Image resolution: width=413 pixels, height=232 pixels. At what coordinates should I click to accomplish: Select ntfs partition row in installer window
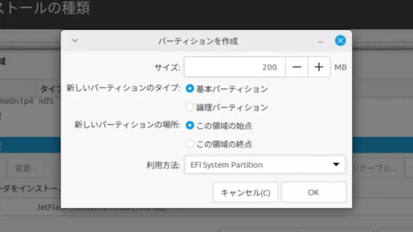pyautogui.click(x=30, y=101)
